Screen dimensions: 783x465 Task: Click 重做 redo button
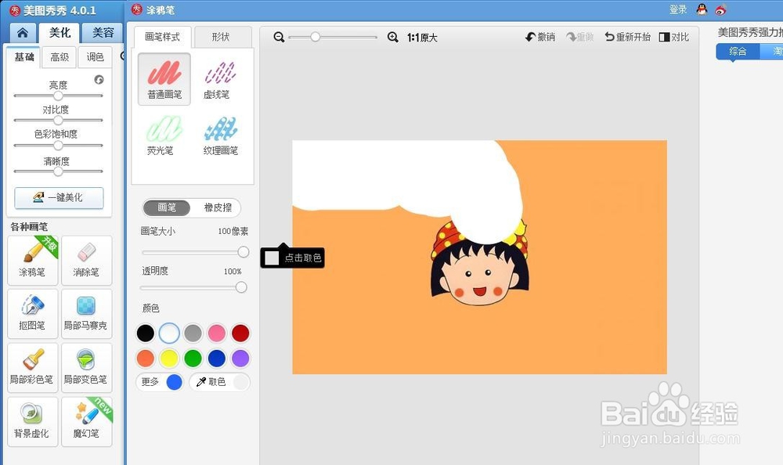point(579,37)
